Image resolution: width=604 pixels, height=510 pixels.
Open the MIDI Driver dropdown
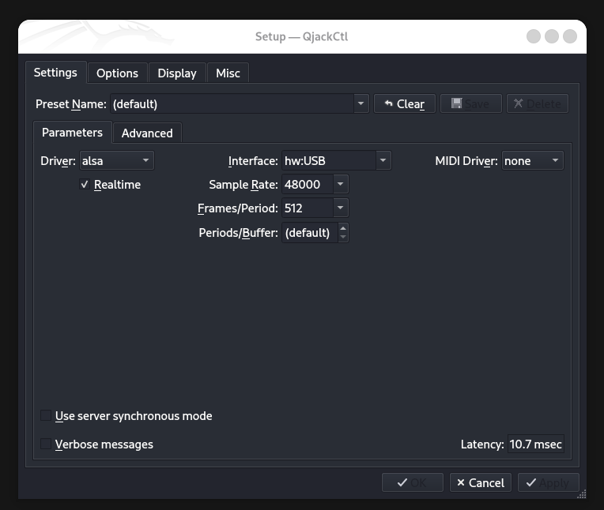[x=532, y=160]
